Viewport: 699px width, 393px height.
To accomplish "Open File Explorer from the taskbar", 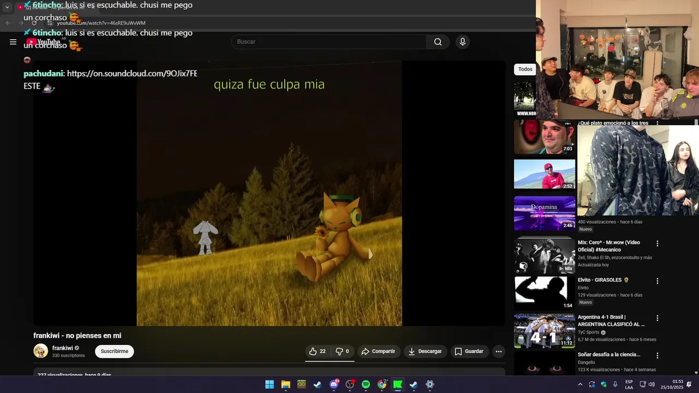I will [286, 384].
